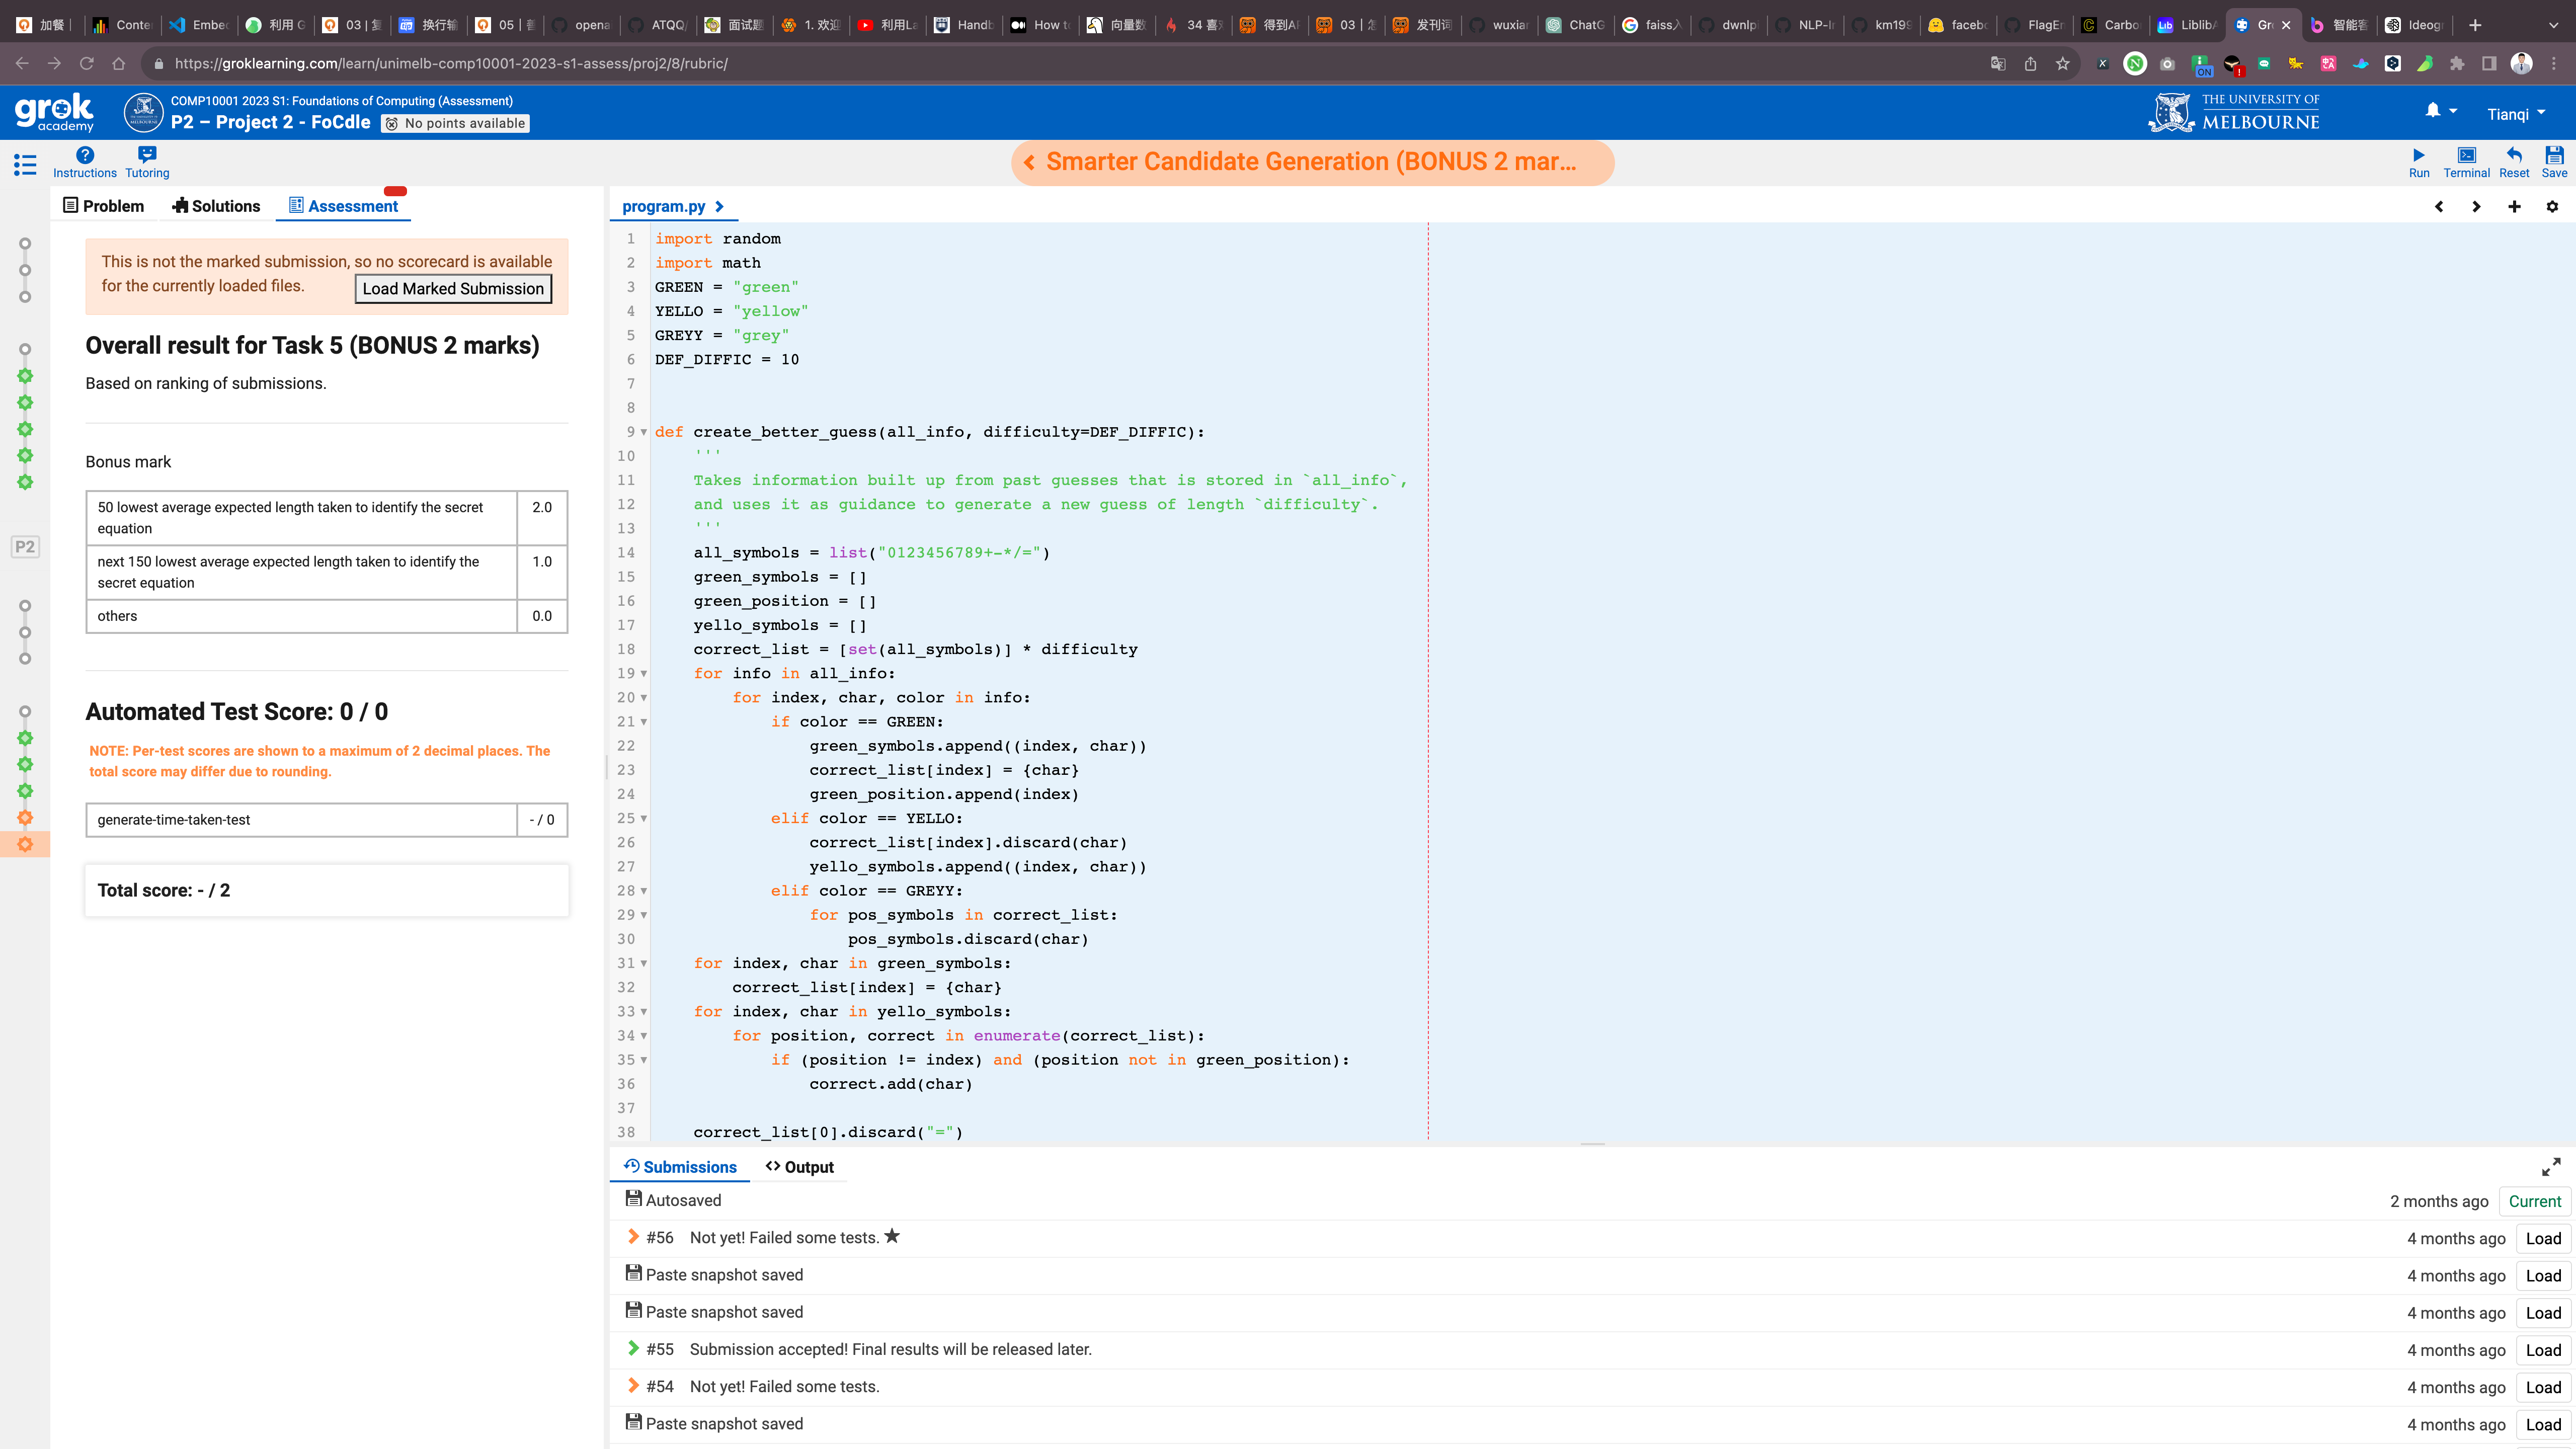Image resolution: width=2576 pixels, height=1449 pixels.
Task: Expand submission #56 details chevron
Action: 633,1237
